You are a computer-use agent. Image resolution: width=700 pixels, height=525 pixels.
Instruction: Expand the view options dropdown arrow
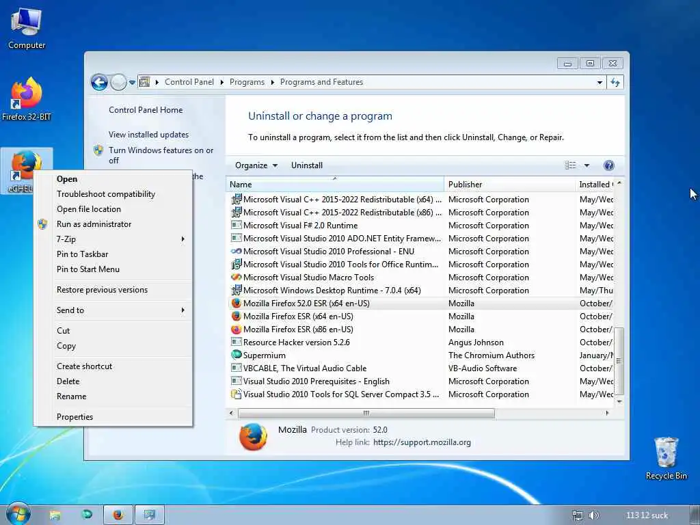[x=587, y=165]
